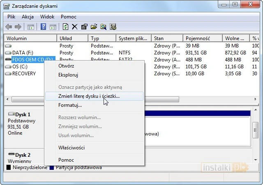The height and width of the screenshot is (185, 263).
Task: Click the Dysk 2 disk label
Action: (x=23, y=155)
